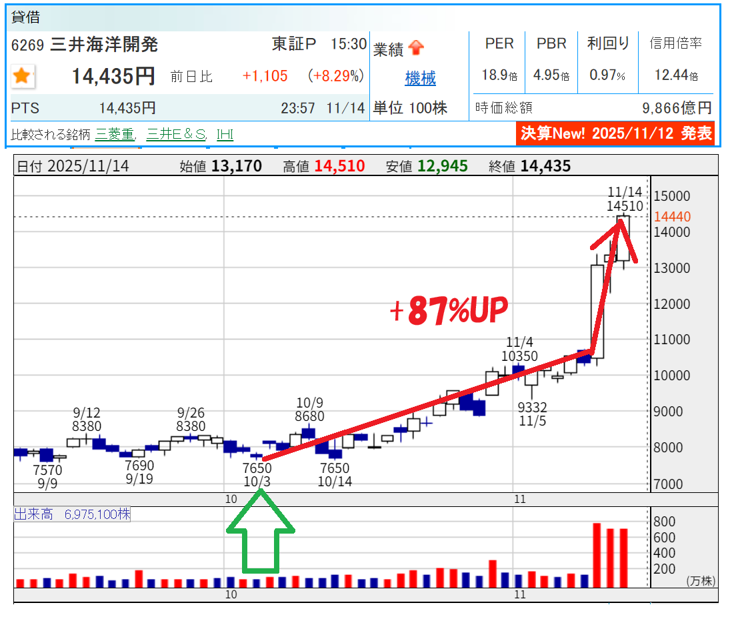Image resolution: width=734 pixels, height=619 pixels.
Task: Click the orange 14440 price marker on axis
Action: pos(672,217)
